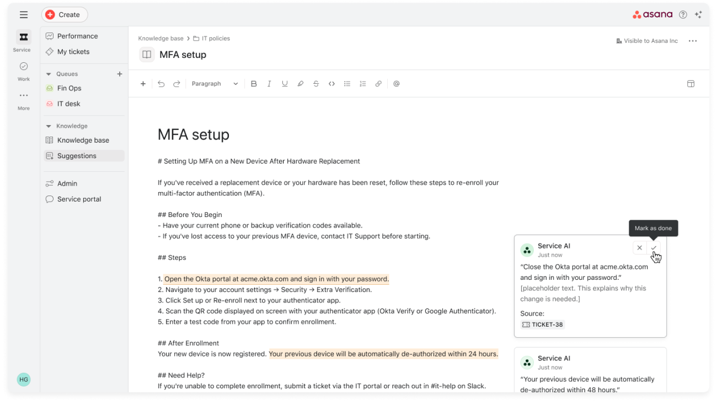
Task: Click the highlight marker tool icon
Action: pyautogui.click(x=301, y=84)
